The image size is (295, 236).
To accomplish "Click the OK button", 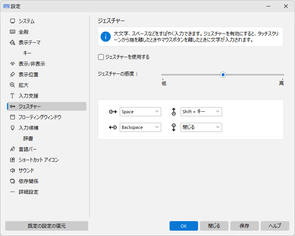I will 184,226.
